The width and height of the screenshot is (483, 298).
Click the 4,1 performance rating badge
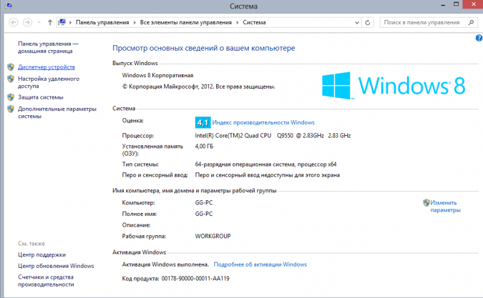[203, 122]
